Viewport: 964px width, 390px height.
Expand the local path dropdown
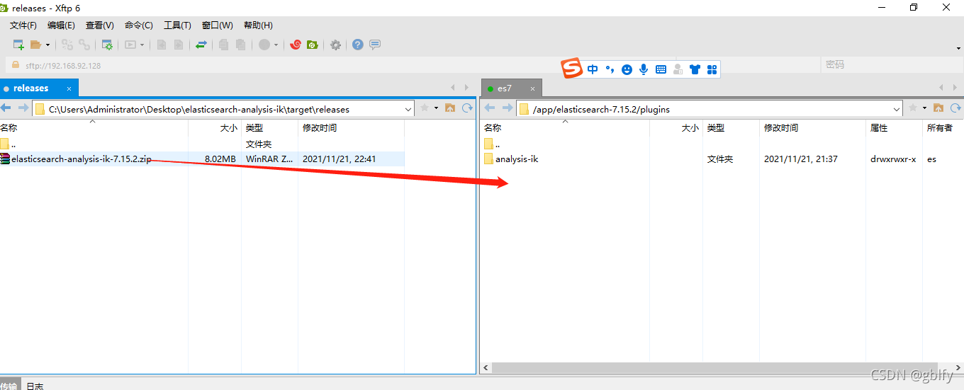408,109
